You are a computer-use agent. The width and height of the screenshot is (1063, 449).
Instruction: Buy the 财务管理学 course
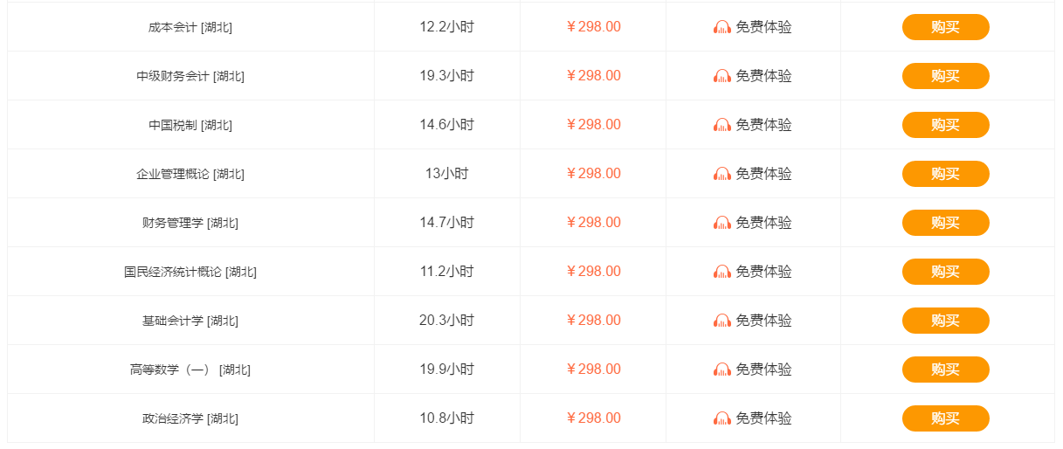pyautogui.click(x=945, y=223)
